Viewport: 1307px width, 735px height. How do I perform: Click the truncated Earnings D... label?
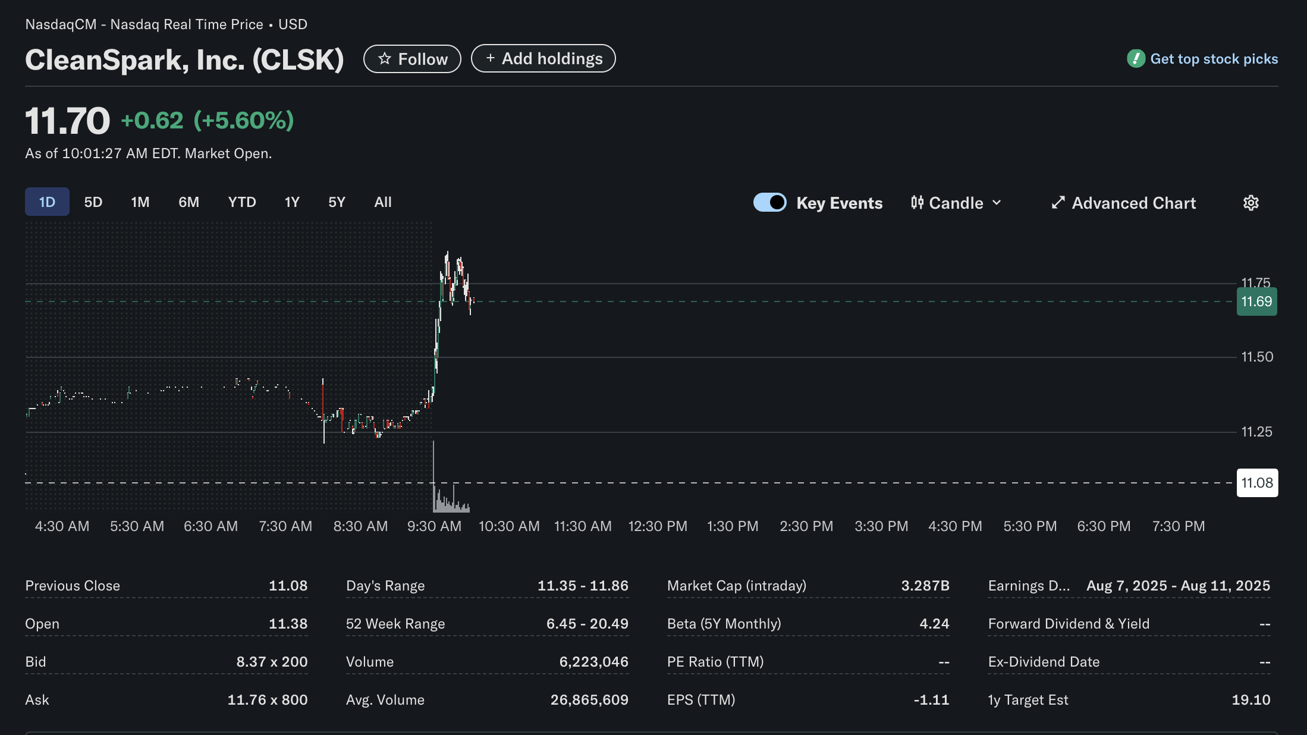tap(1029, 586)
